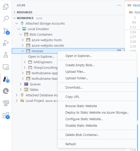The width and height of the screenshot is (140, 151).
Task: Collapse the invoices container
Action: click(x=23, y=51)
